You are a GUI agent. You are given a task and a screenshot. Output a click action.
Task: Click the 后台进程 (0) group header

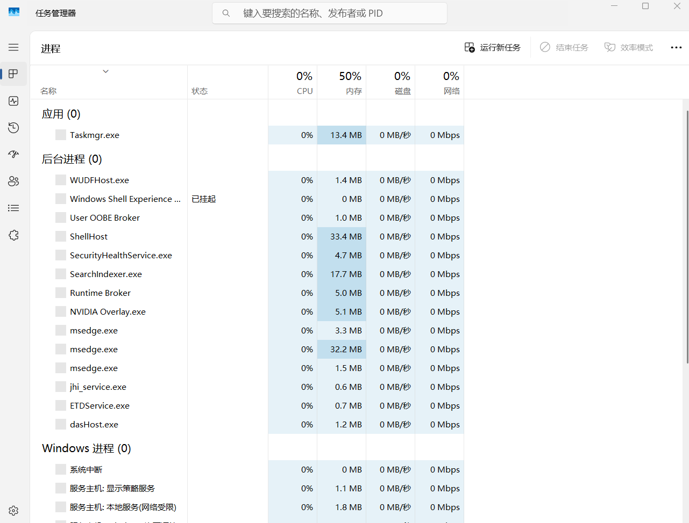[72, 159]
